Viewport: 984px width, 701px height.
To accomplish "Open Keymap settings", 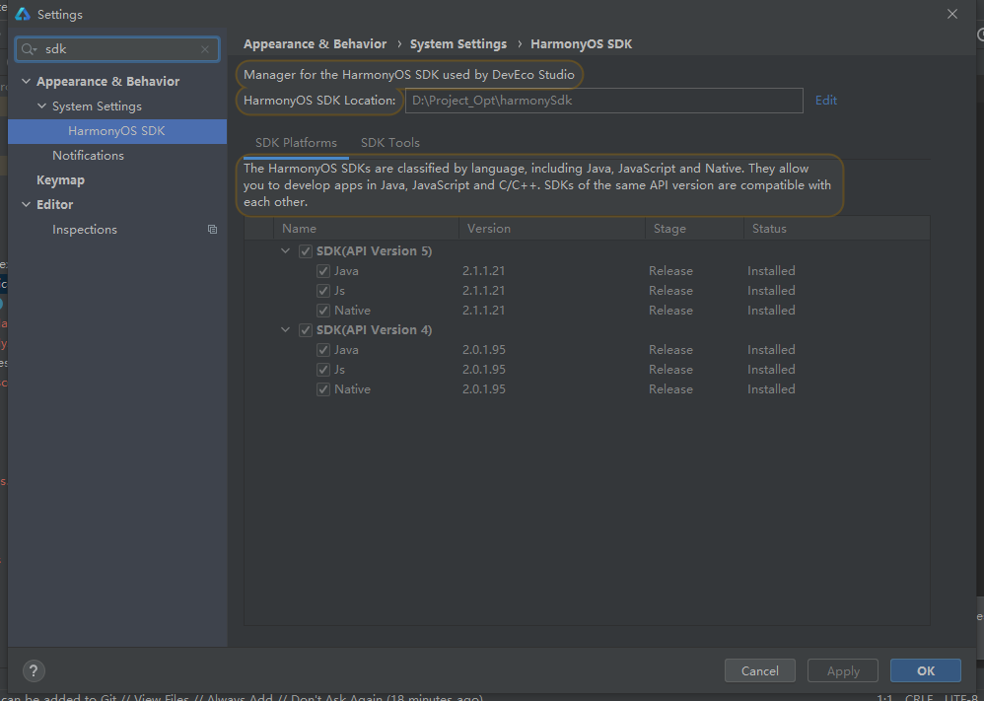I will pyautogui.click(x=60, y=180).
